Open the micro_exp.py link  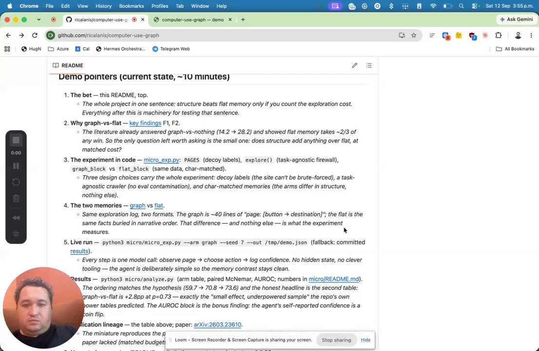(x=161, y=160)
